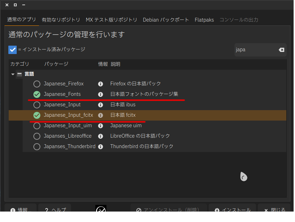Image resolution: width=295 pixels, height=222 pixels.
Task: Sort by パッケージ column header
Action: (x=56, y=64)
